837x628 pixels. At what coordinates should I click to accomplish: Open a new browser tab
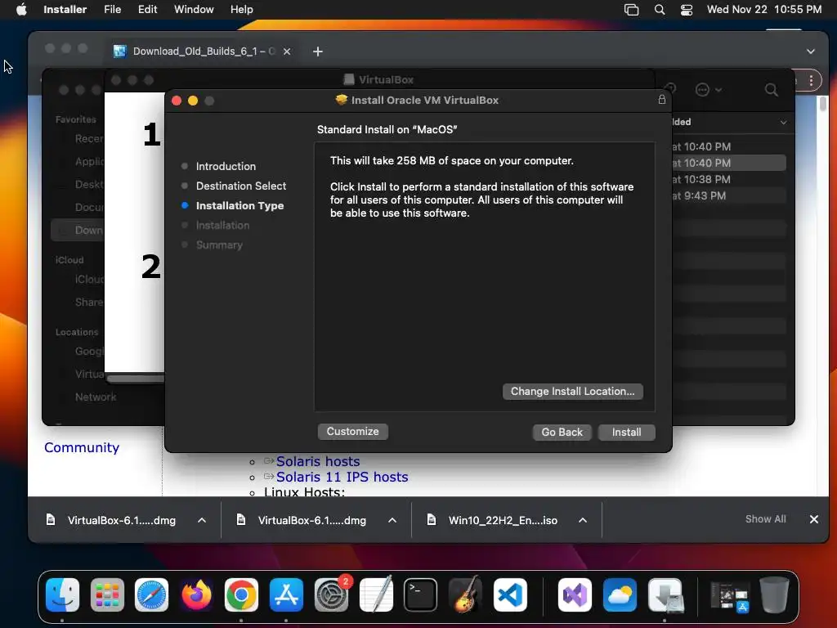[318, 52]
